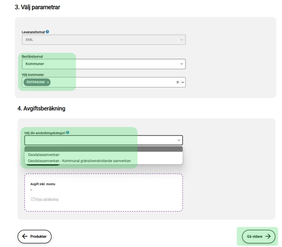The image size is (282, 247).
Task: Click the ÖSTERSUND chip label
Action: pyautogui.click(x=36, y=82)
